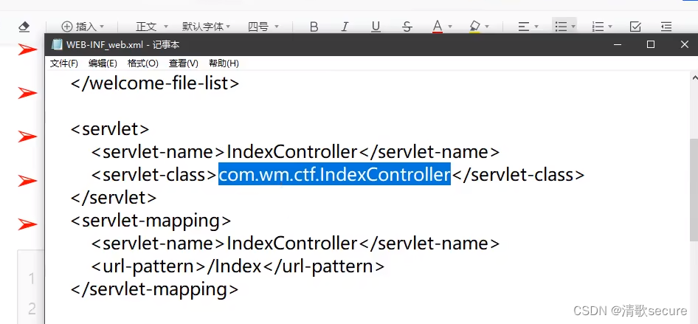Image resolution: width=698 pixels, height=324 pixels.
Task: Open the 文件(F) menu in Notepad
Action: pos(64,63)
